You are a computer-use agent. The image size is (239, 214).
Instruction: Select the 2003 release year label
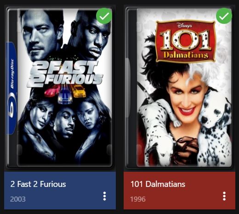[18, 199]
